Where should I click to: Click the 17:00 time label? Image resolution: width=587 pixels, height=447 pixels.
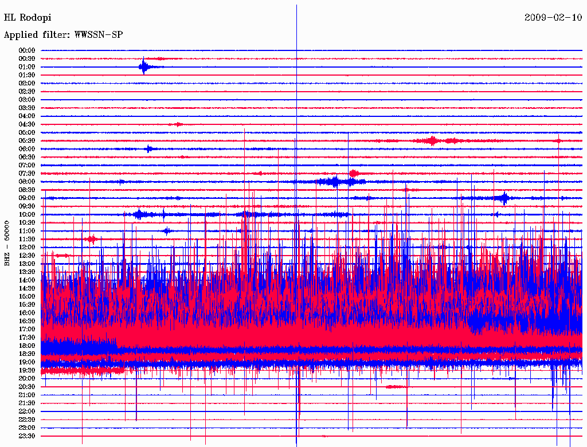click(x=27, y=329)
